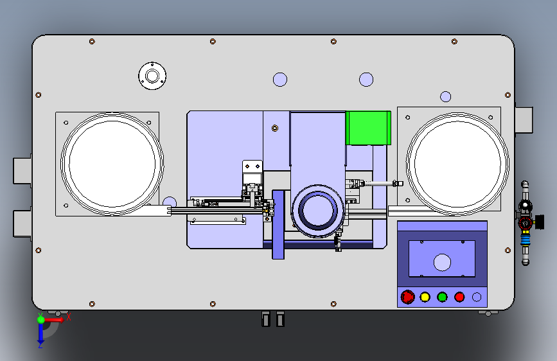
Task: Click the yellow push button on control panel
Action: pos(425,297)
